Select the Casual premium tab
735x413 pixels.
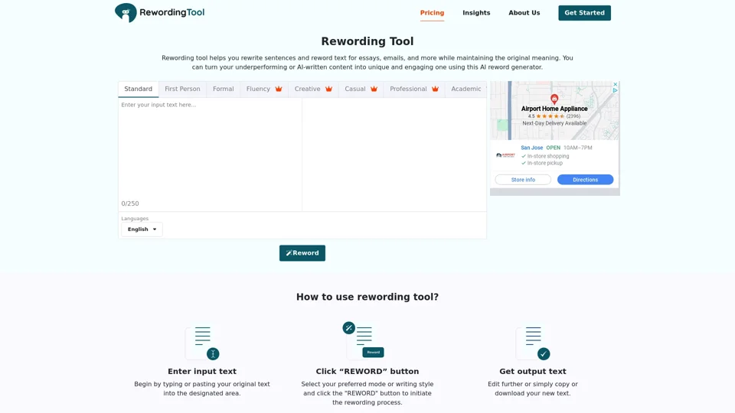pos(361,89)
